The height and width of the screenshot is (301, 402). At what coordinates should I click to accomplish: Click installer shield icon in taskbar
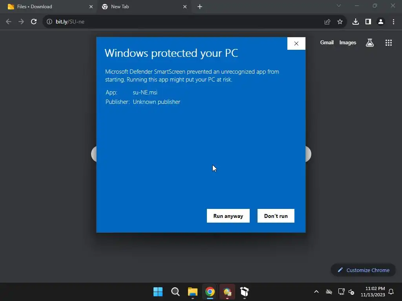[x=227, y=292]
